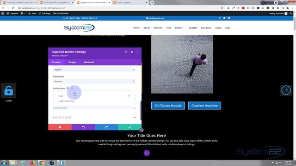
Task: Bookmark this page with the star icon
Action: [222, 8]
